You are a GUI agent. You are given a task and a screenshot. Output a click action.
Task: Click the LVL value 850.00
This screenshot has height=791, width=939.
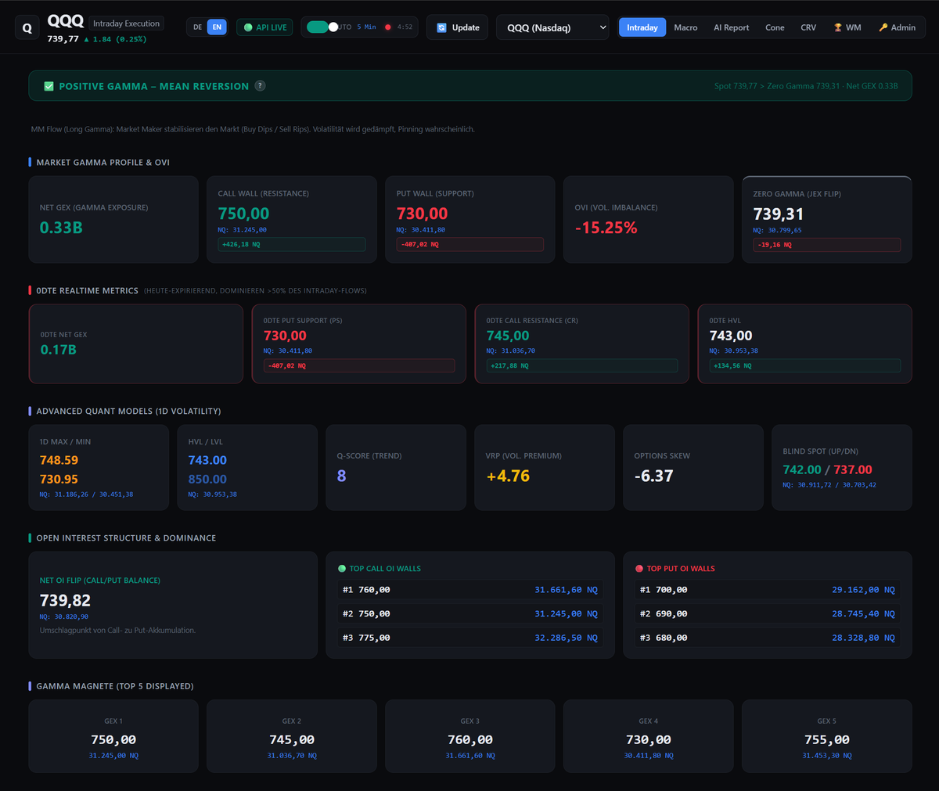click(207, 479)
